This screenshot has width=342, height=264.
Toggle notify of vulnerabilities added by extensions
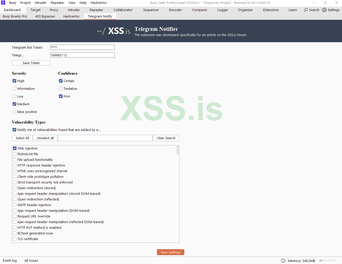(x=14, y=130)
